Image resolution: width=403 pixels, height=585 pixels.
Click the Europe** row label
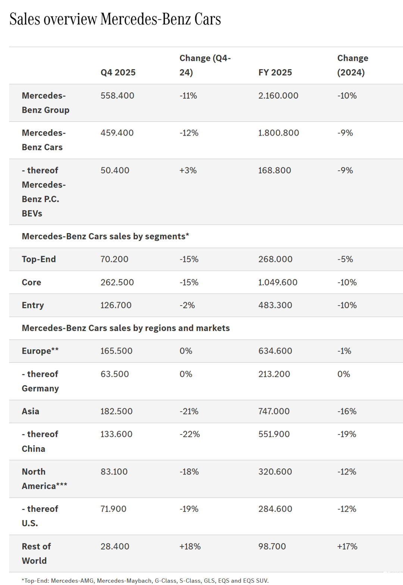(x=40, y=351)
